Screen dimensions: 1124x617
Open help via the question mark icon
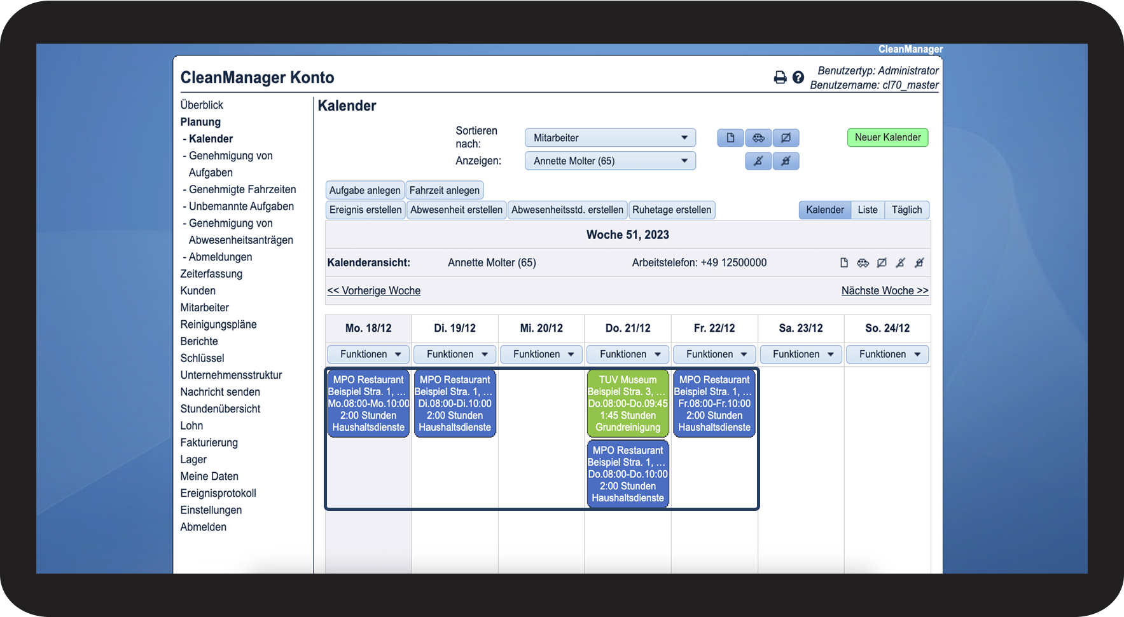(798, 78)
